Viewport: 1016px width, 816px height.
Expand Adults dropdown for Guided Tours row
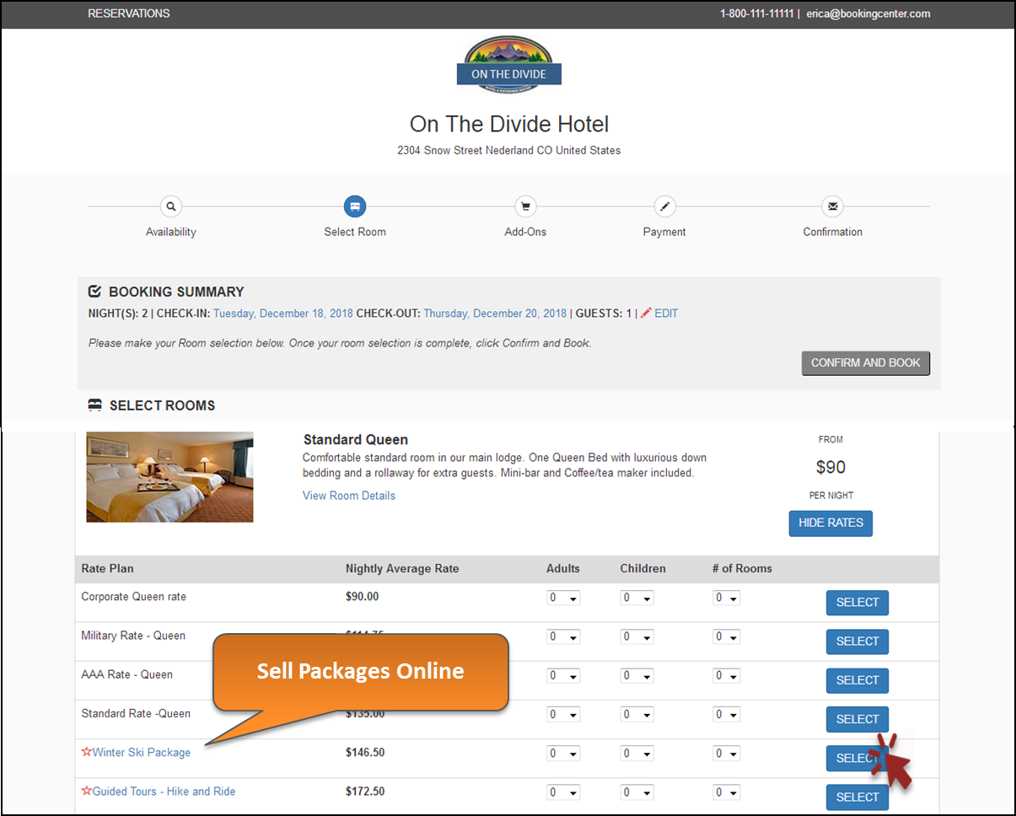(563, 792)
